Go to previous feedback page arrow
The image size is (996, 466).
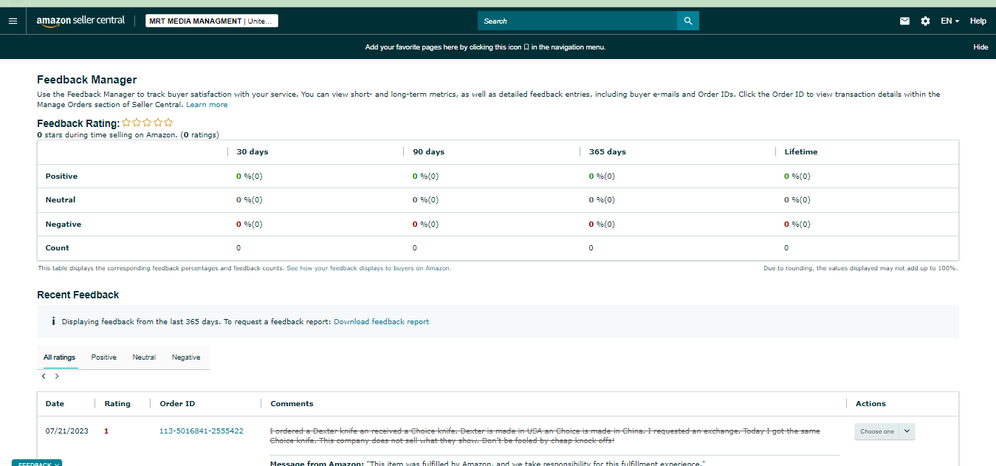(x=44, y=376)
